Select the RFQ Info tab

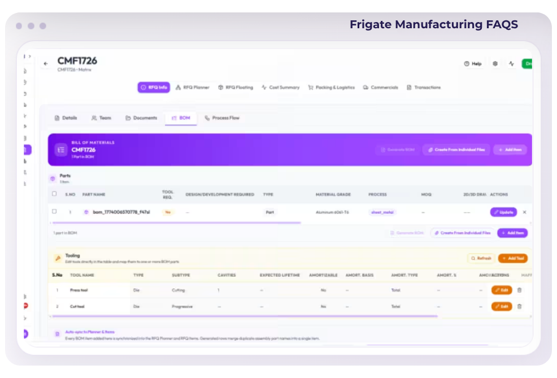point(154,88)
